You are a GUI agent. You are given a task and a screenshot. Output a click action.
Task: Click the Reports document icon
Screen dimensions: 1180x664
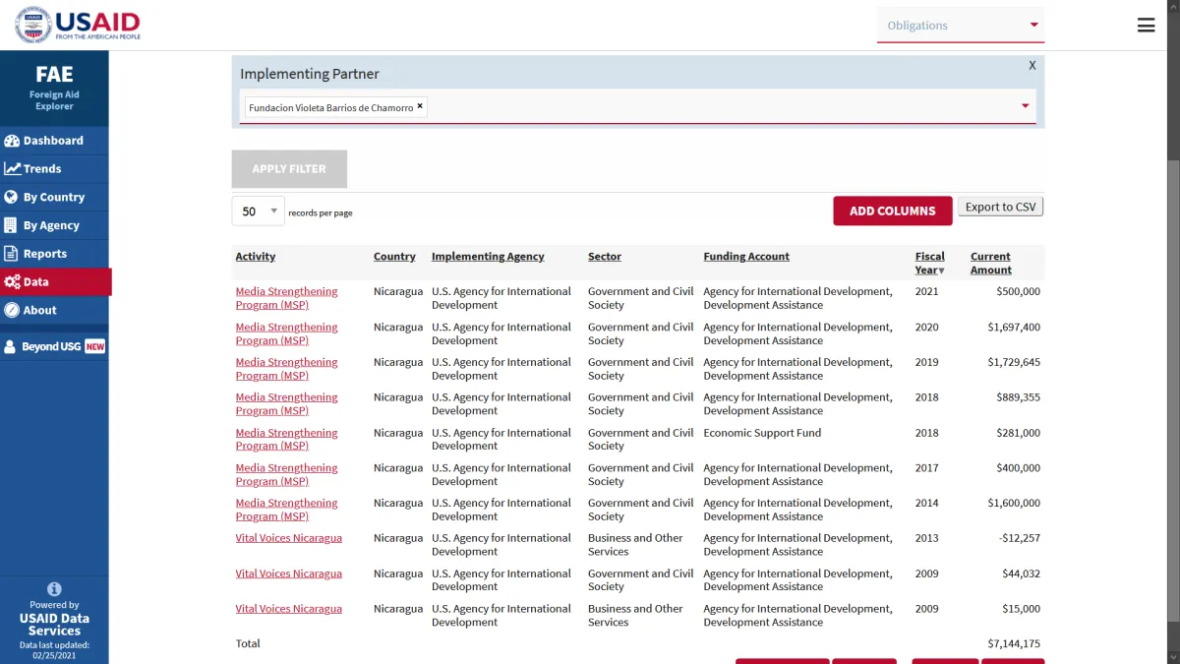(12, 254)
